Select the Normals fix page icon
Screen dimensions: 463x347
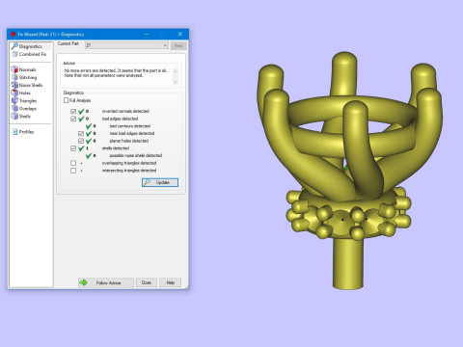[14, 69]
